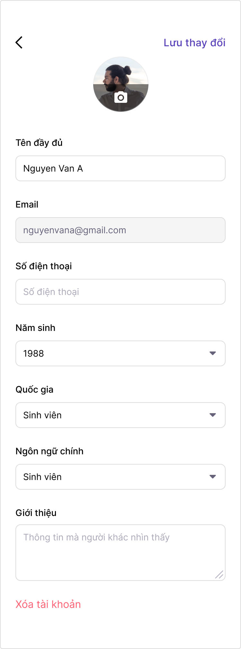Screen dimensions: 241x649
Task: Save changes via Lưu thay đổi
Action: [194, 43]
